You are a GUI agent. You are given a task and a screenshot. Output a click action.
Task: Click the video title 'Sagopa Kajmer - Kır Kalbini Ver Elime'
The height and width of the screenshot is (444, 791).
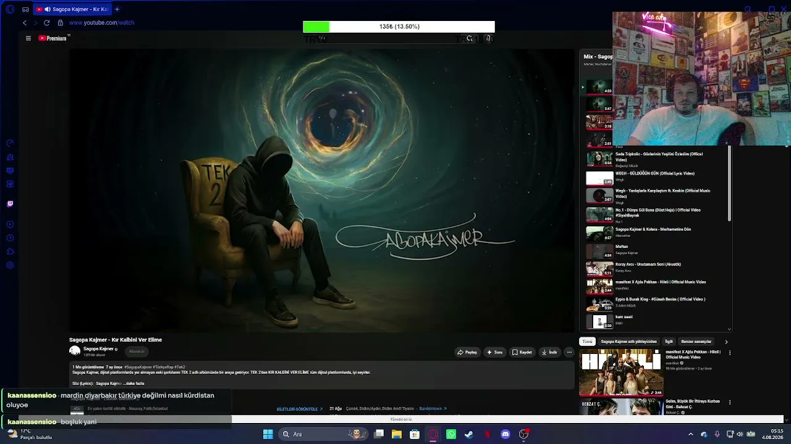click(116, 340)
